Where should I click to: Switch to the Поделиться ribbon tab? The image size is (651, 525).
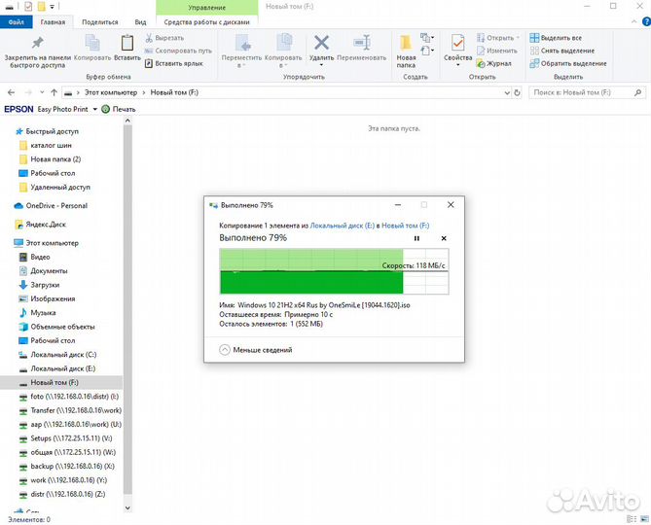100,21
